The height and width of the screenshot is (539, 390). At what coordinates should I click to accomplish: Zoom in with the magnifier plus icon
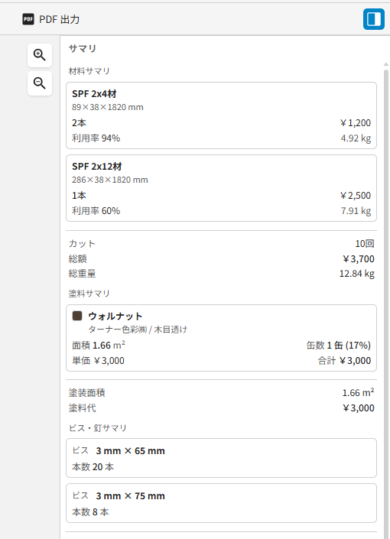(40, 55)
